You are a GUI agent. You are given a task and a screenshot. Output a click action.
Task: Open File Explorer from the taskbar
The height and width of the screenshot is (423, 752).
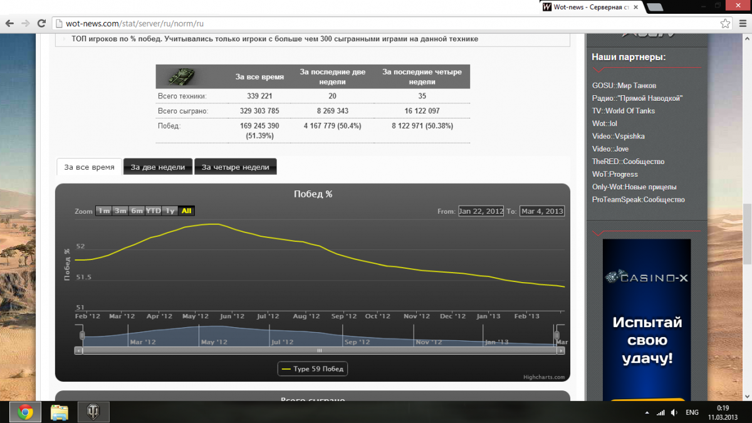pyautogui.click(x=60, y=412)
